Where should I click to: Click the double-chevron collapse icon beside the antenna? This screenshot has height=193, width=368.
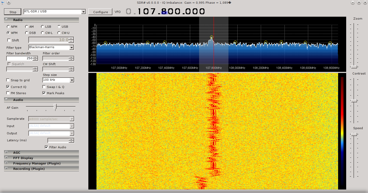(8, 2)
